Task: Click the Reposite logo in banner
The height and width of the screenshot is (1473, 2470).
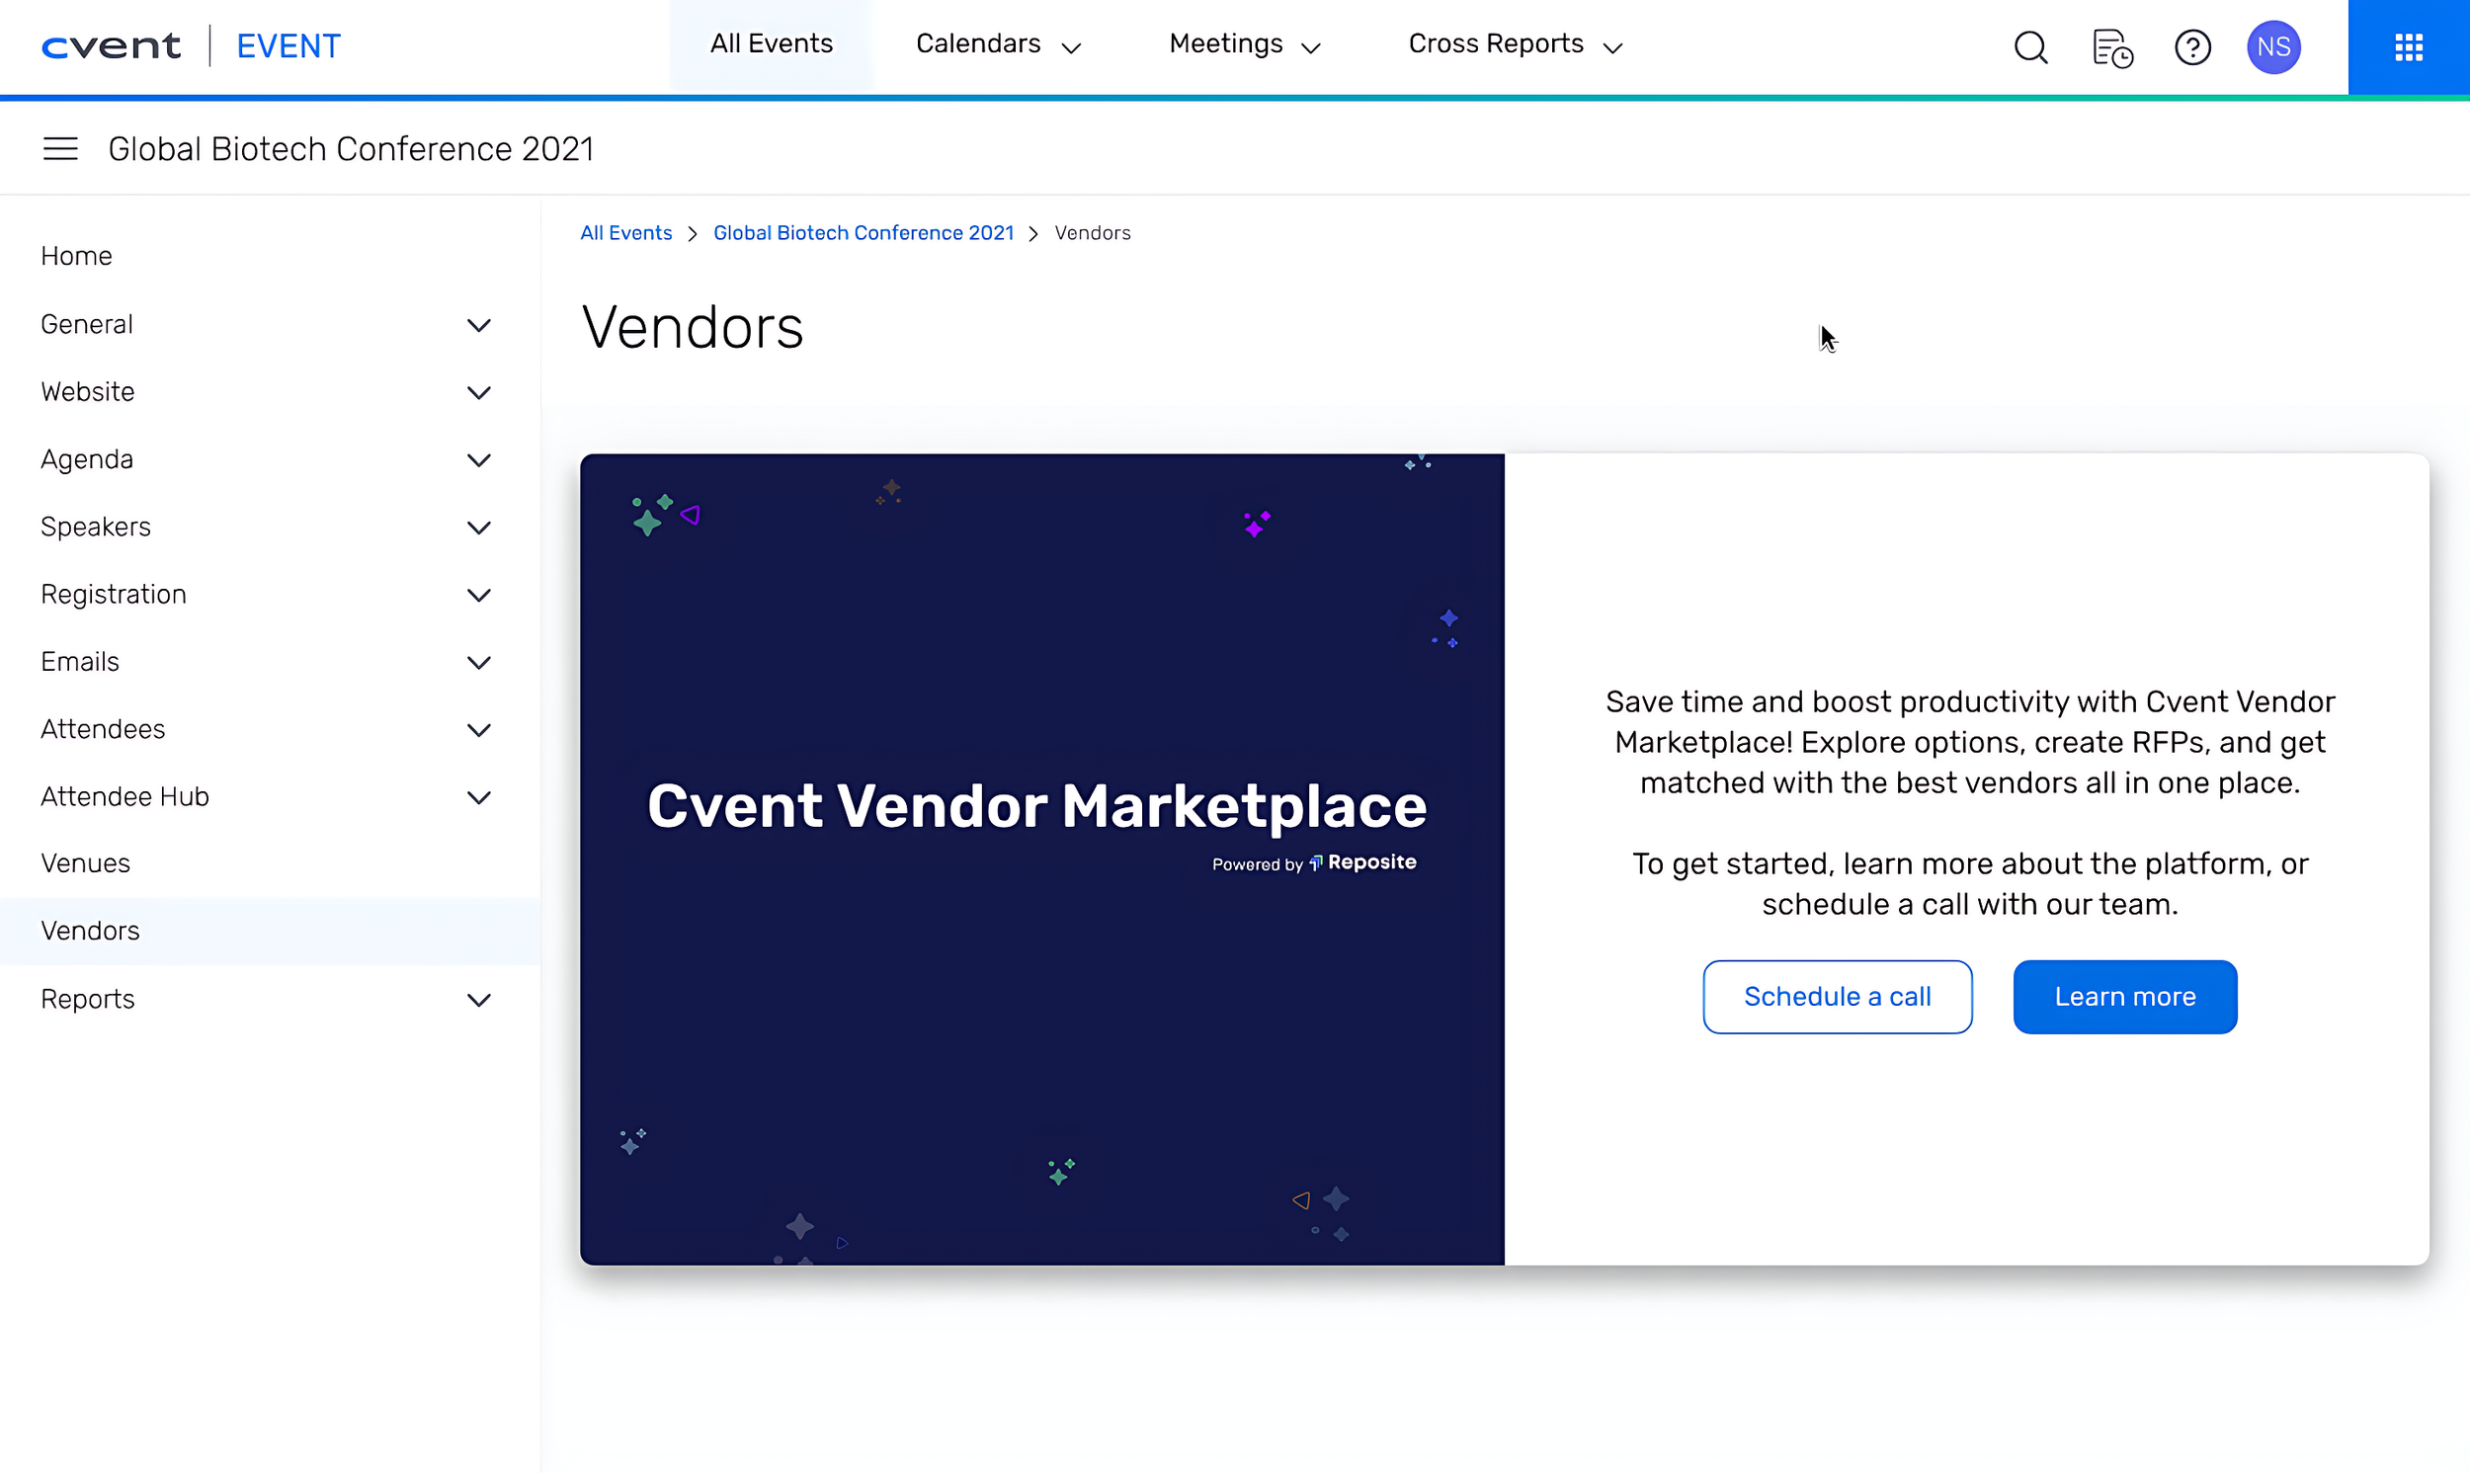Action: [1362, 861]
